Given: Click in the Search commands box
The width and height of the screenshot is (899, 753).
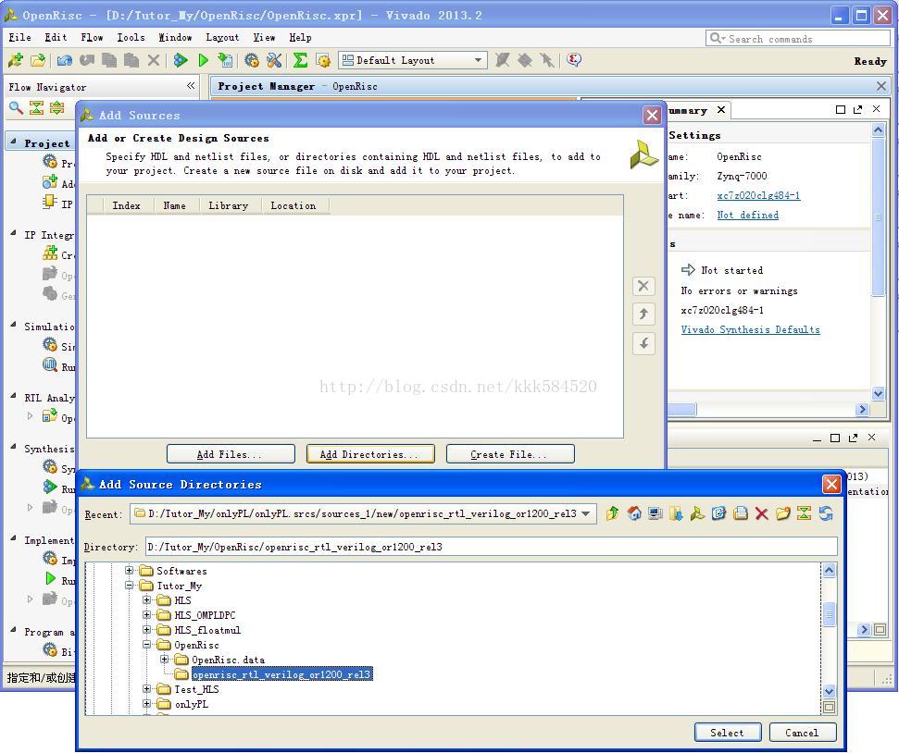Looking at the screenshot, I should (797, 39).
